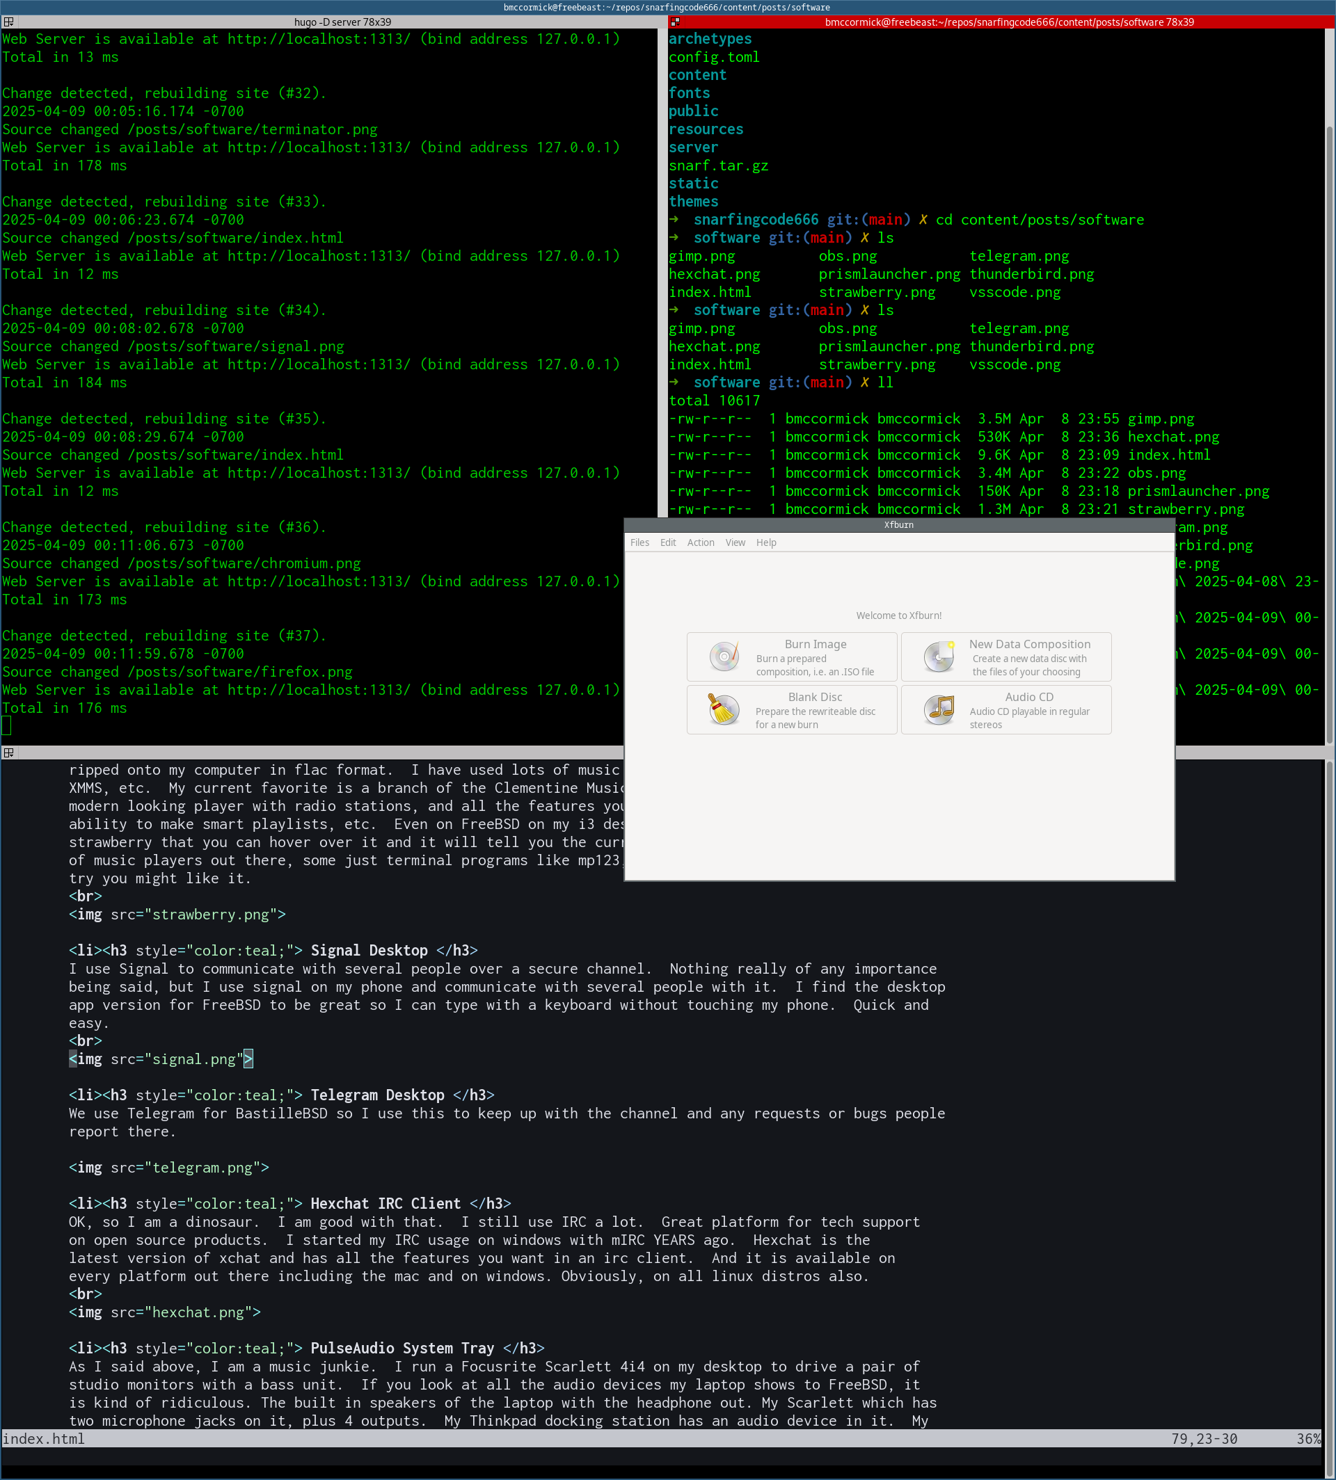Click 'config.toml' in the directory listing
The width and height of the screenshot is (1336, 1480).
click(x=713, y=57)
